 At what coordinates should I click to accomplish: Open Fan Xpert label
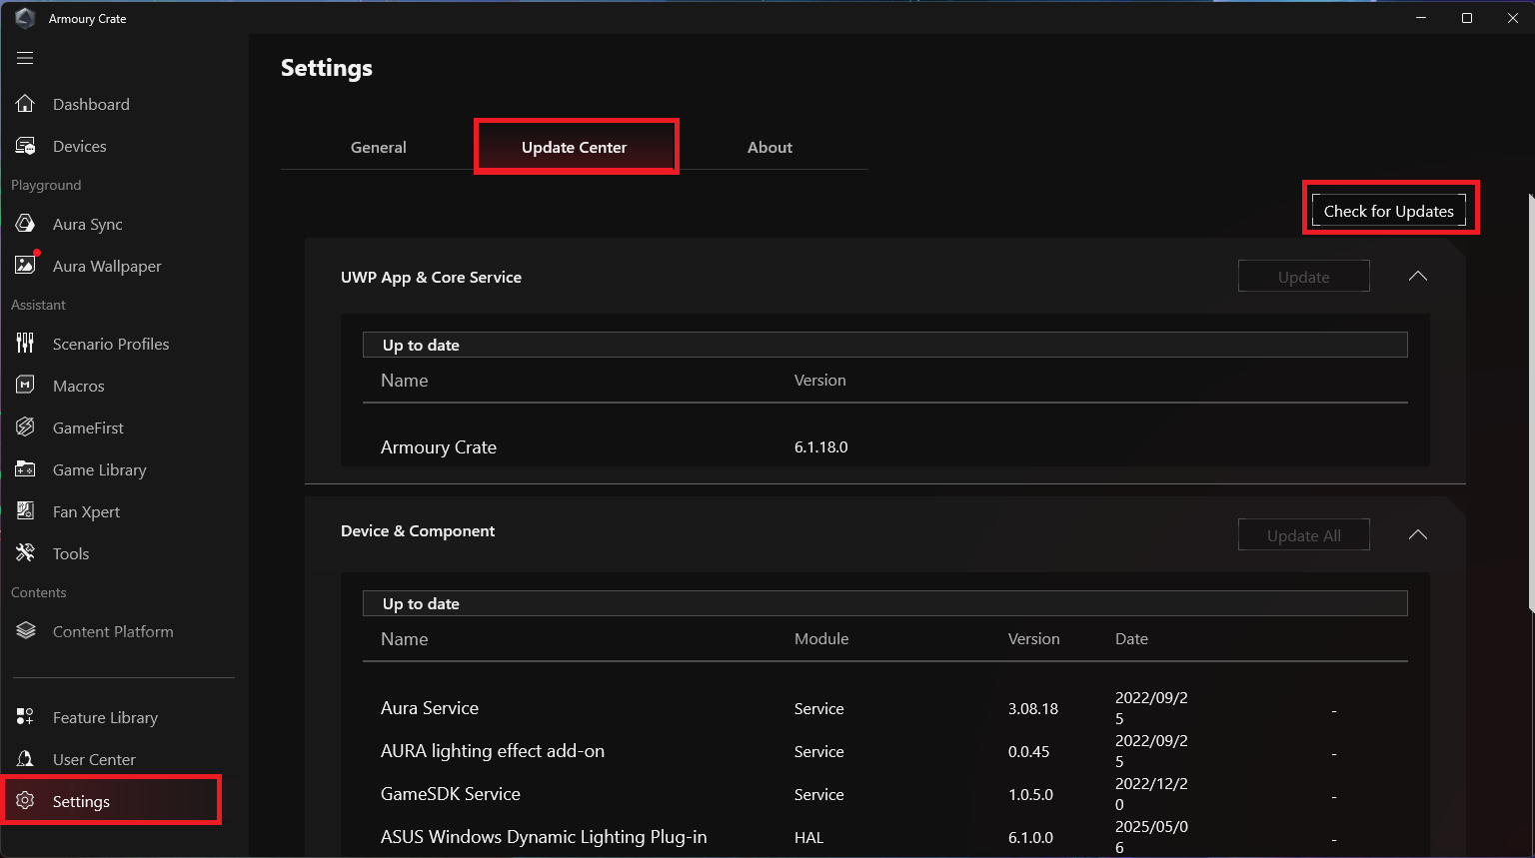[86, 512]
